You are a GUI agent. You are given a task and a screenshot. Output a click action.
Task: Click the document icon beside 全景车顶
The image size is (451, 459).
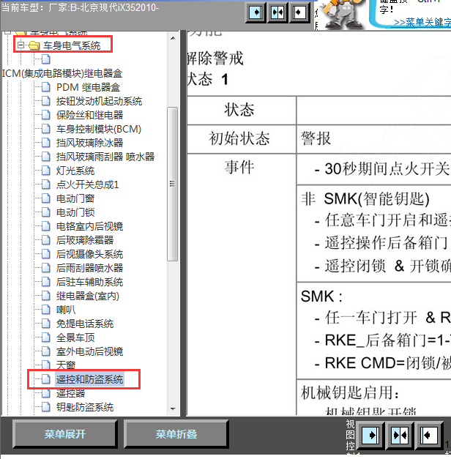pos(45,337)
